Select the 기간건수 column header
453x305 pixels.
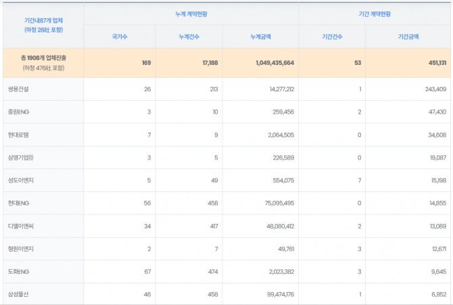[x=332, y=37]
